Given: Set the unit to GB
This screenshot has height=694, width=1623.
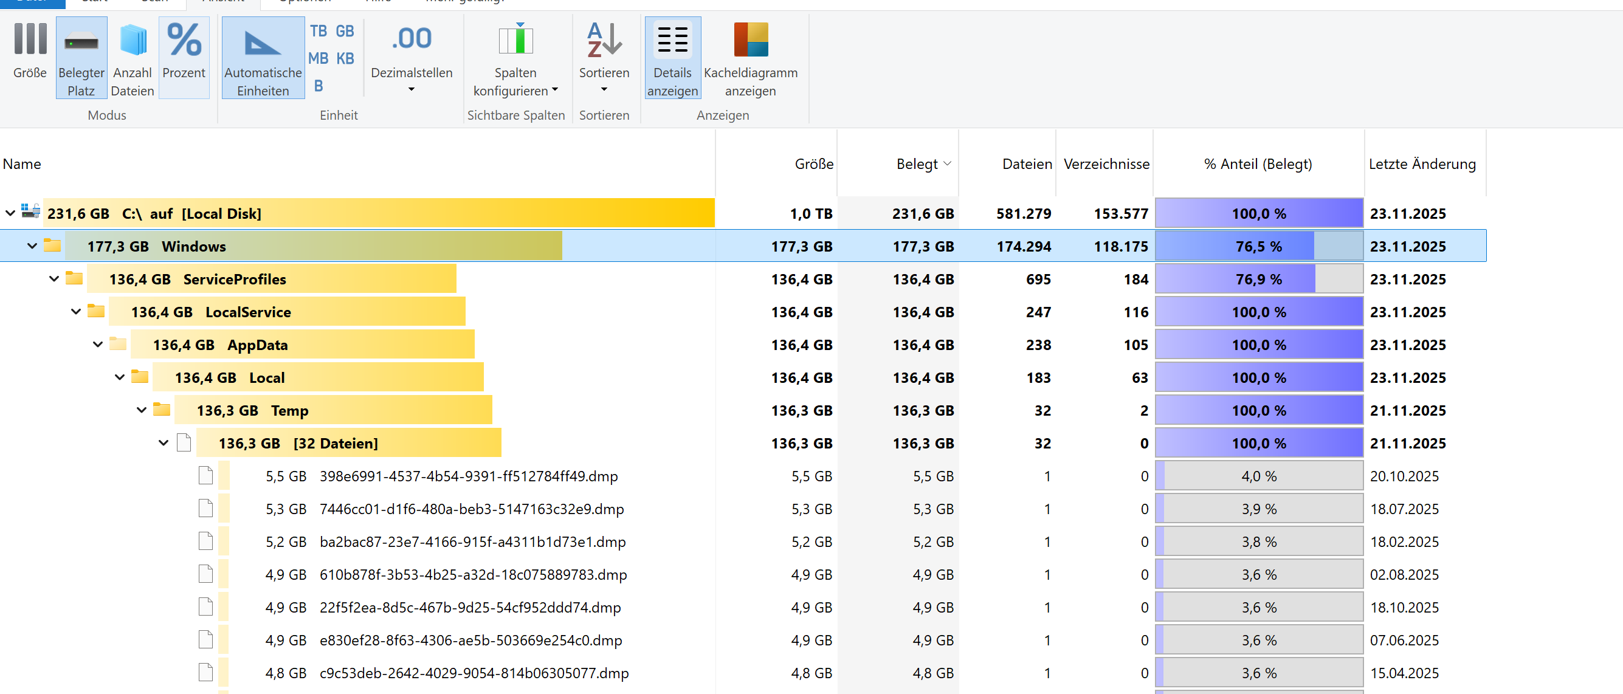Looking at the screenshot, I should pyautogui.click(x=345, y=31).
